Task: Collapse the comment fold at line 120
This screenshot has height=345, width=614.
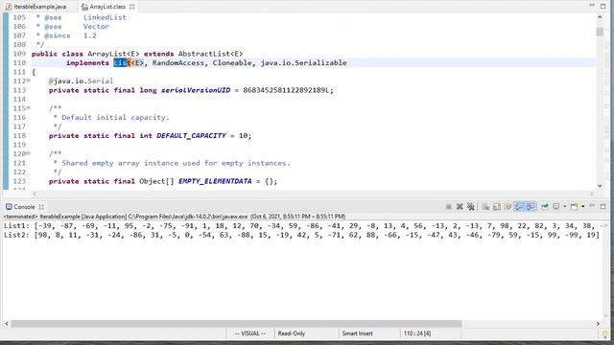Action: click(28, 153)
